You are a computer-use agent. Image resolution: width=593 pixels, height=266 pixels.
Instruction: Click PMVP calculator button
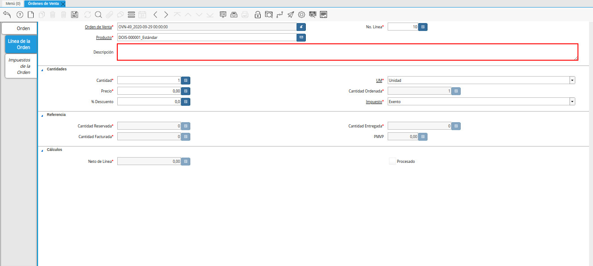coord(423,137)
